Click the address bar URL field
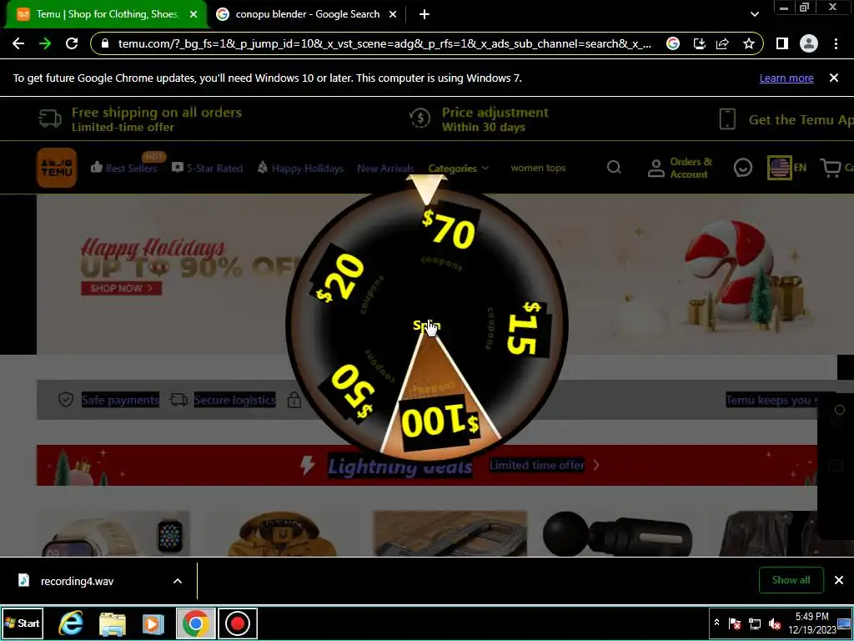Screen dimensions: 854x641 click(x=384, y=43)
